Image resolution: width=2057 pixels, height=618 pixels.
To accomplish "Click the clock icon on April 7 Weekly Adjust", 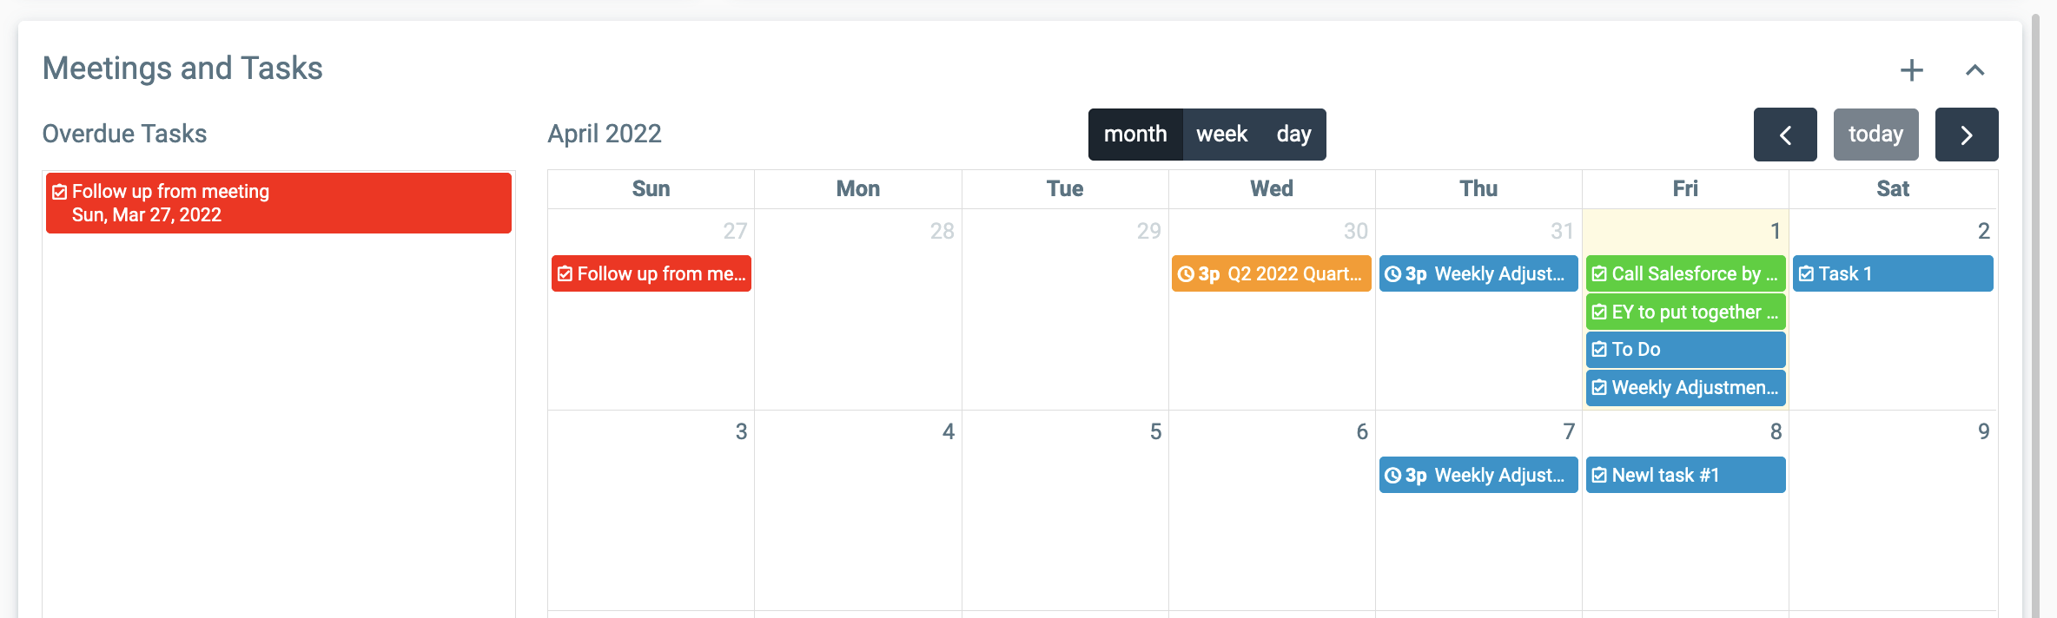I will (x=1392, y=476).
